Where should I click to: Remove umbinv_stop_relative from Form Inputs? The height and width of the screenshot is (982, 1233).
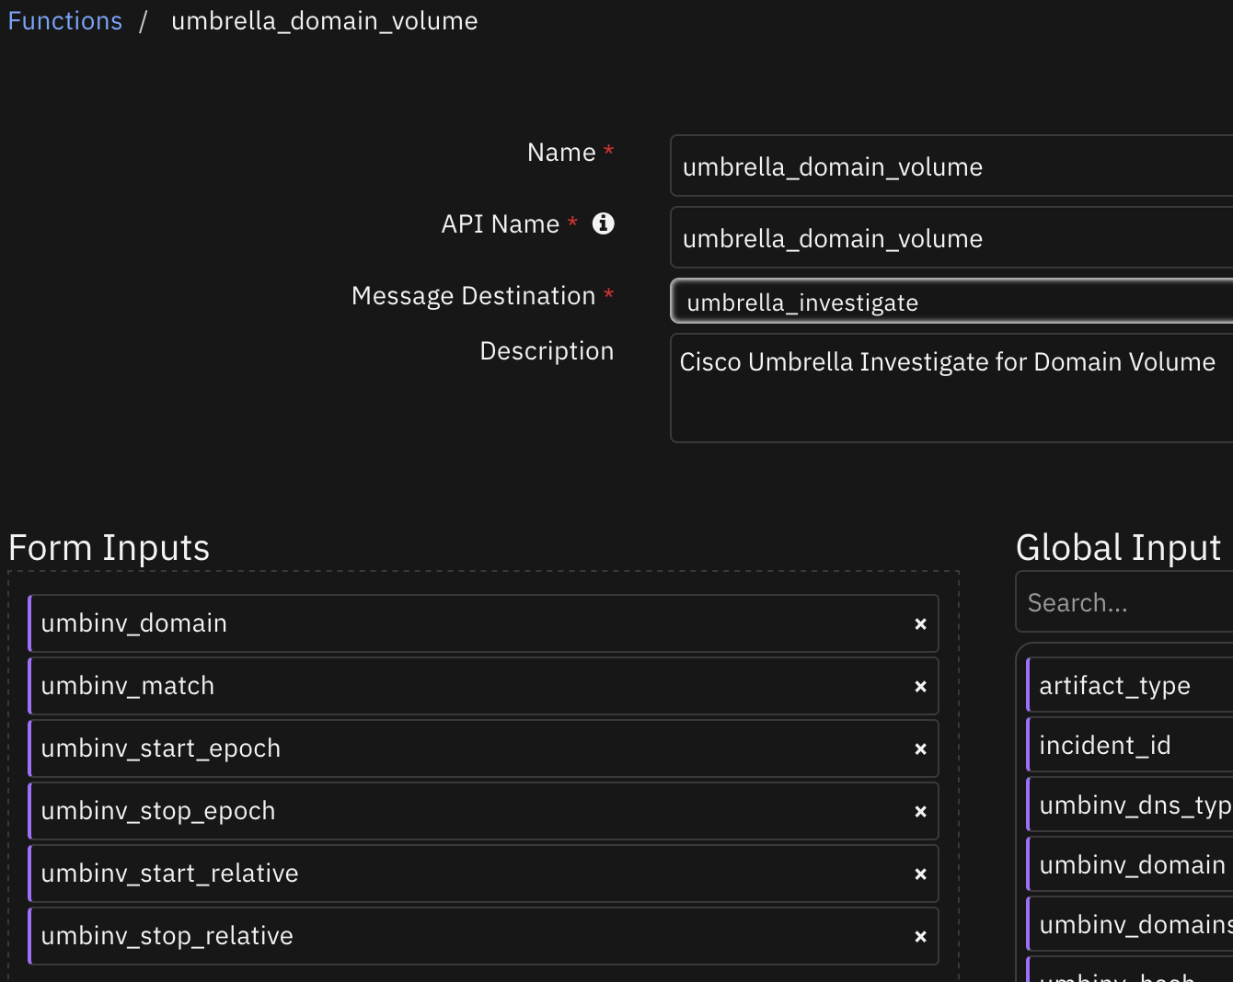coord(920,937)
